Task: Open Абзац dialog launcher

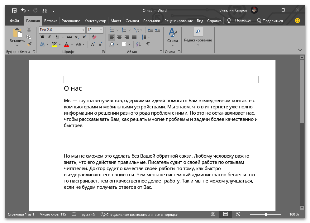Action: tap(161, 52)
